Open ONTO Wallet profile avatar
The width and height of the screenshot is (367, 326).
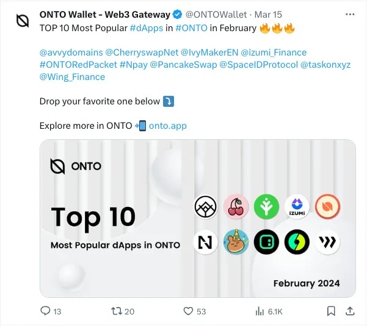coord(23,21)
